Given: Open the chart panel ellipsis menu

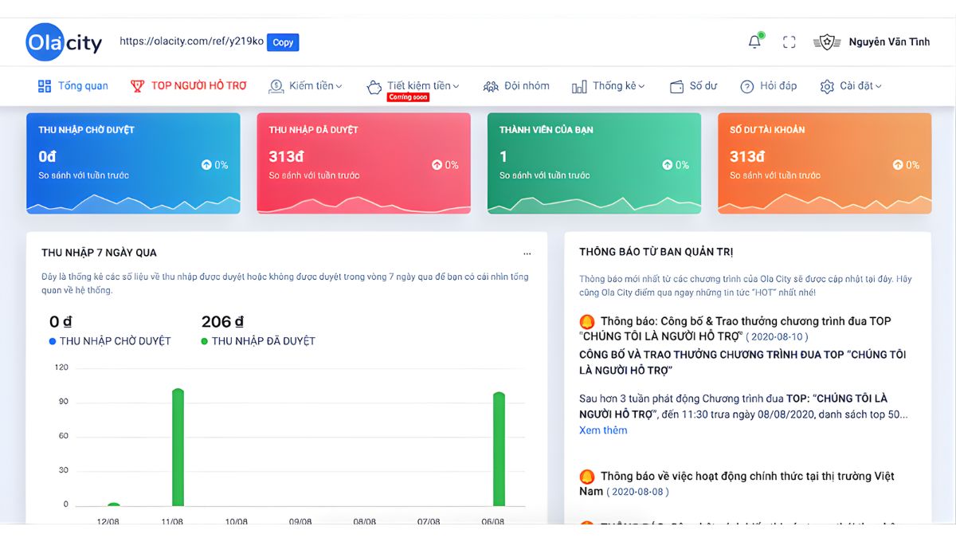Looking at the screenshot, I should [527, 252].
